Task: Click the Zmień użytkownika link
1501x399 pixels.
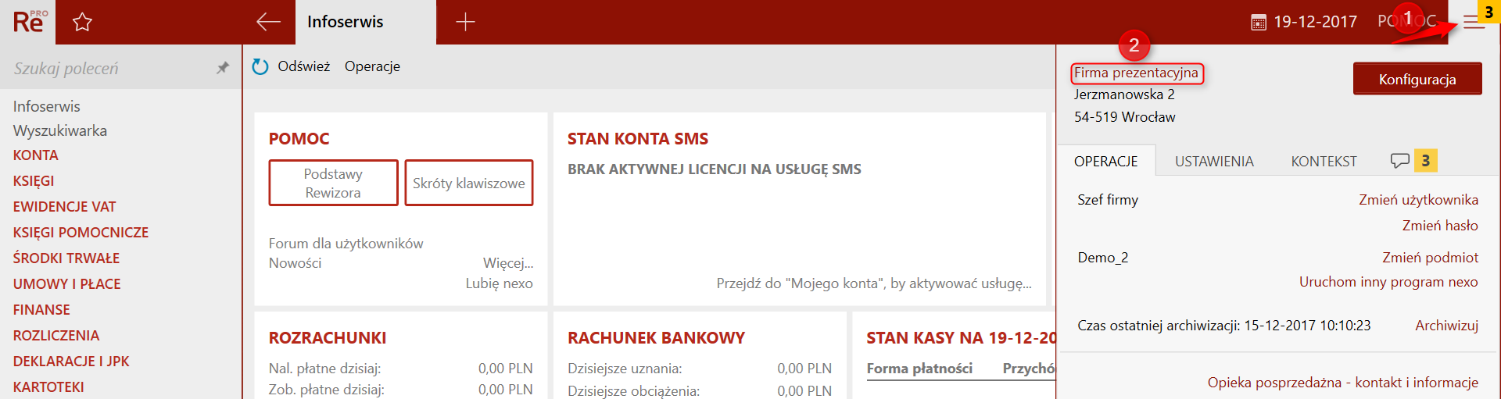Action: [x=1418, y=200]
